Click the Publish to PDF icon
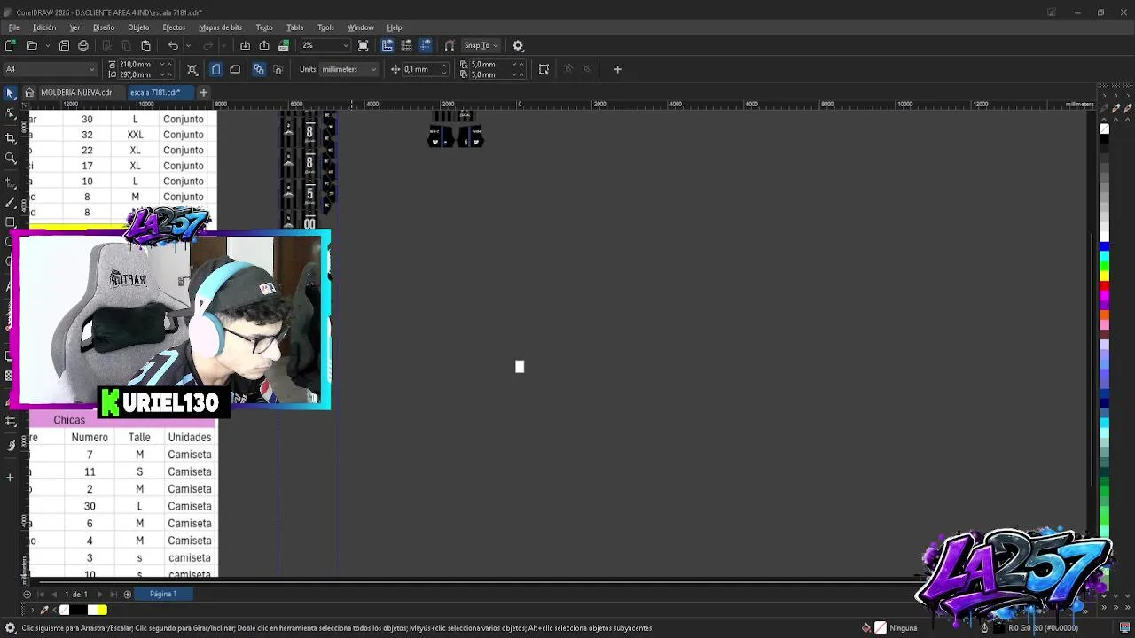The image size is (1135, 638). [284, 45]
